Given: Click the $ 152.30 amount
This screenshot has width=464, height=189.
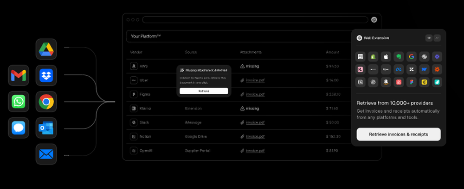Looking at the screenshot, I should (x=333, y=136).
